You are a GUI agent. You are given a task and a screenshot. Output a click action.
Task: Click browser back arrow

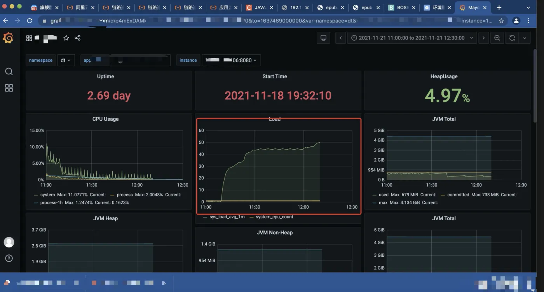(6, 21)
